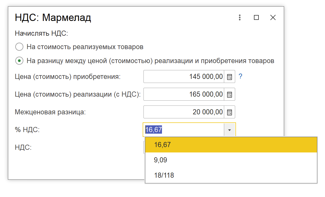Focus the Межценовая разница field with 20 000,00
Image resolution: width=325 pixels, height=197 pixels.
(x=184, y=112)
